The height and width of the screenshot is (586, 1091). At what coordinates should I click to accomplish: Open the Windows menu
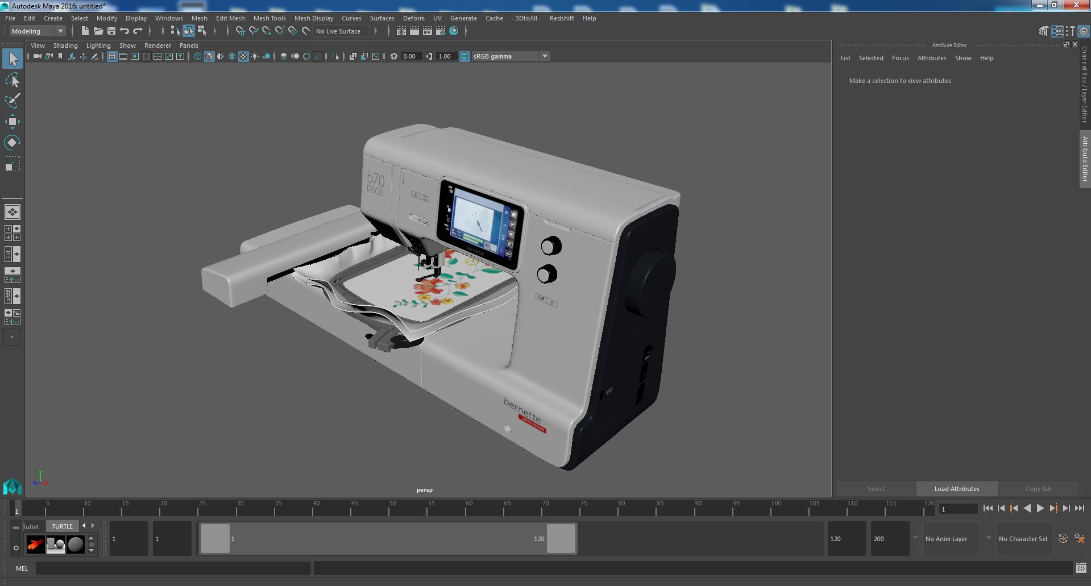click(169, 18)
